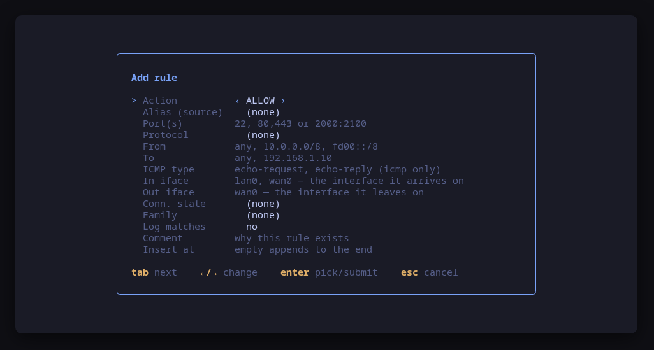Viewport: 654px width, 350px height.
Task: Select the 'Protocol' row label
Action: tap(166, 136)
